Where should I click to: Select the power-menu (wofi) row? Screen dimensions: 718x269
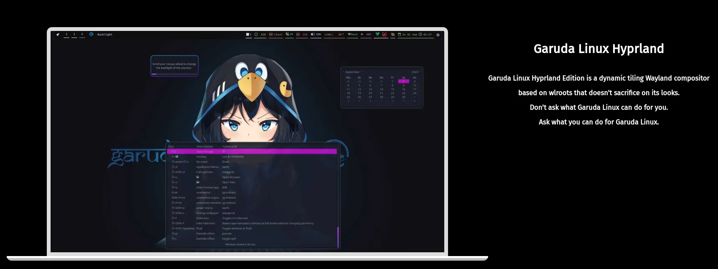[252, 208]
